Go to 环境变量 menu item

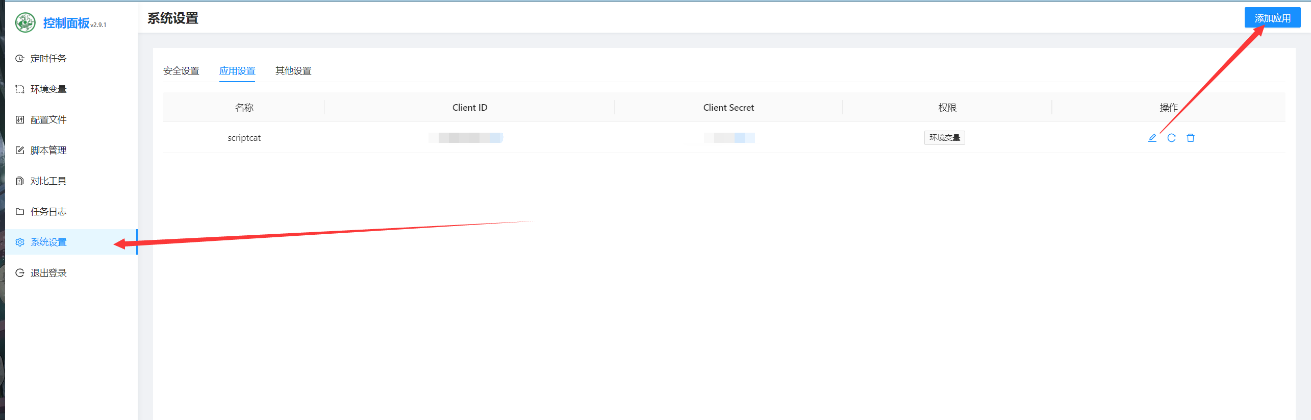[x=71, y=89]
